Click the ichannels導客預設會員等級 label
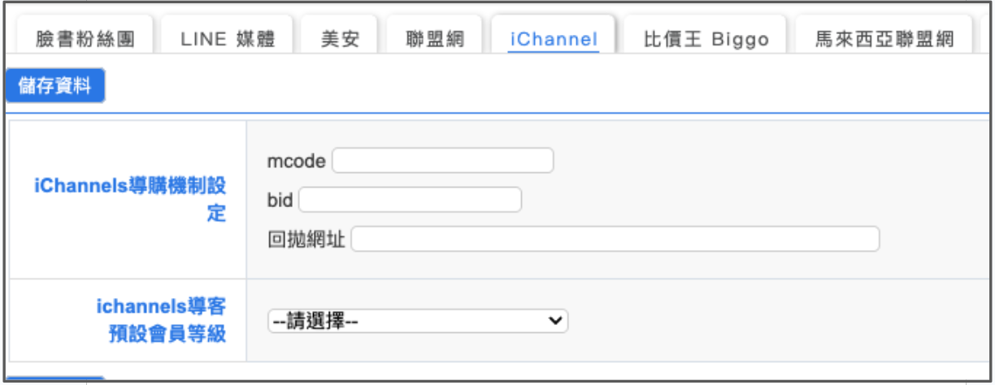 coord(162,320)
